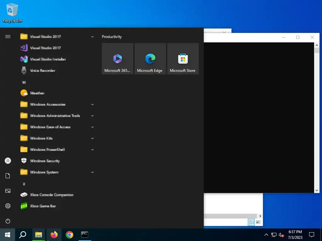
Task: Launch Google Chrome from the taskbar
Action: pos(69,235)
